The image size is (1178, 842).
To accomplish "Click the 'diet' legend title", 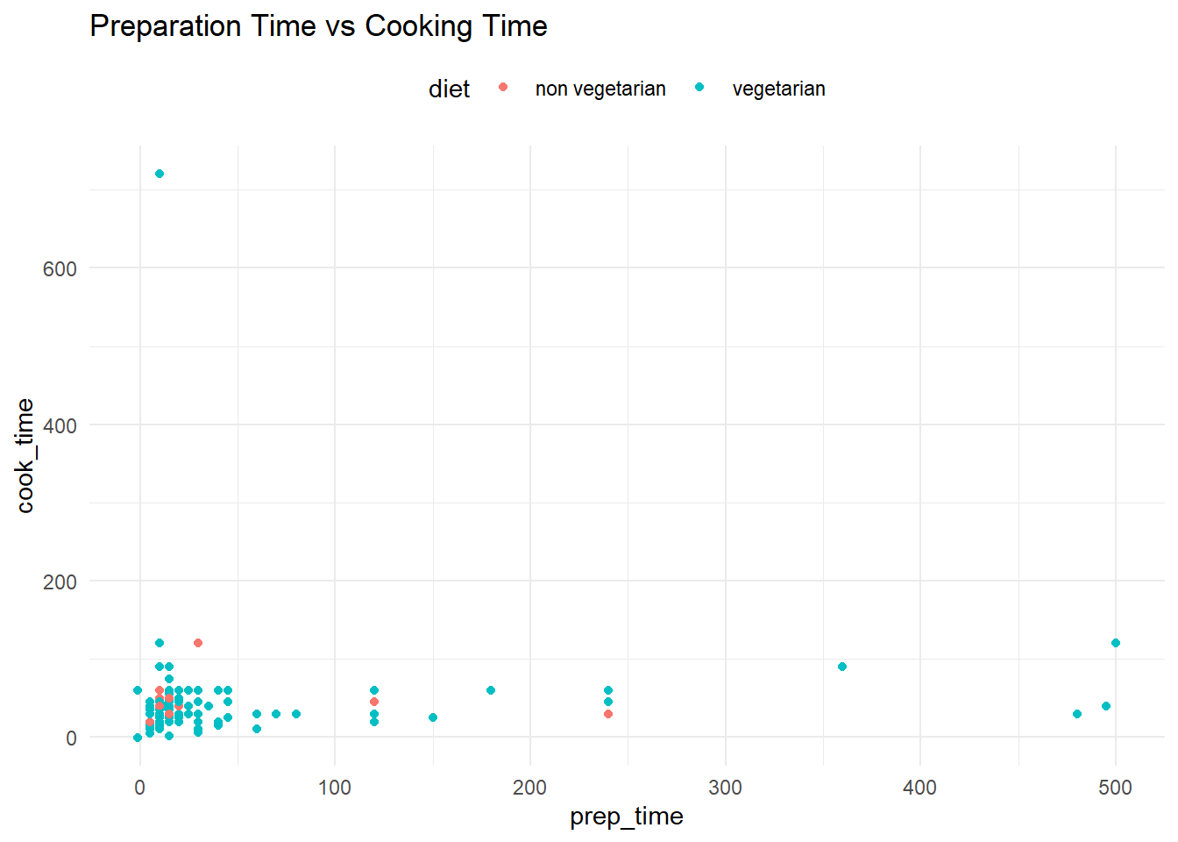I will coord(449,89).
